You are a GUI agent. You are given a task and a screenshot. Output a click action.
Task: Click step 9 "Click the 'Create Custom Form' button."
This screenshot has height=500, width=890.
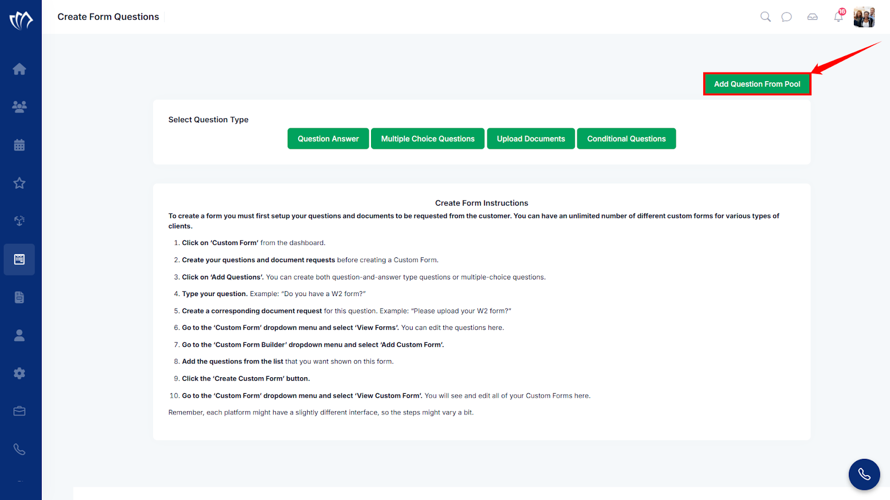click(246, 378)
